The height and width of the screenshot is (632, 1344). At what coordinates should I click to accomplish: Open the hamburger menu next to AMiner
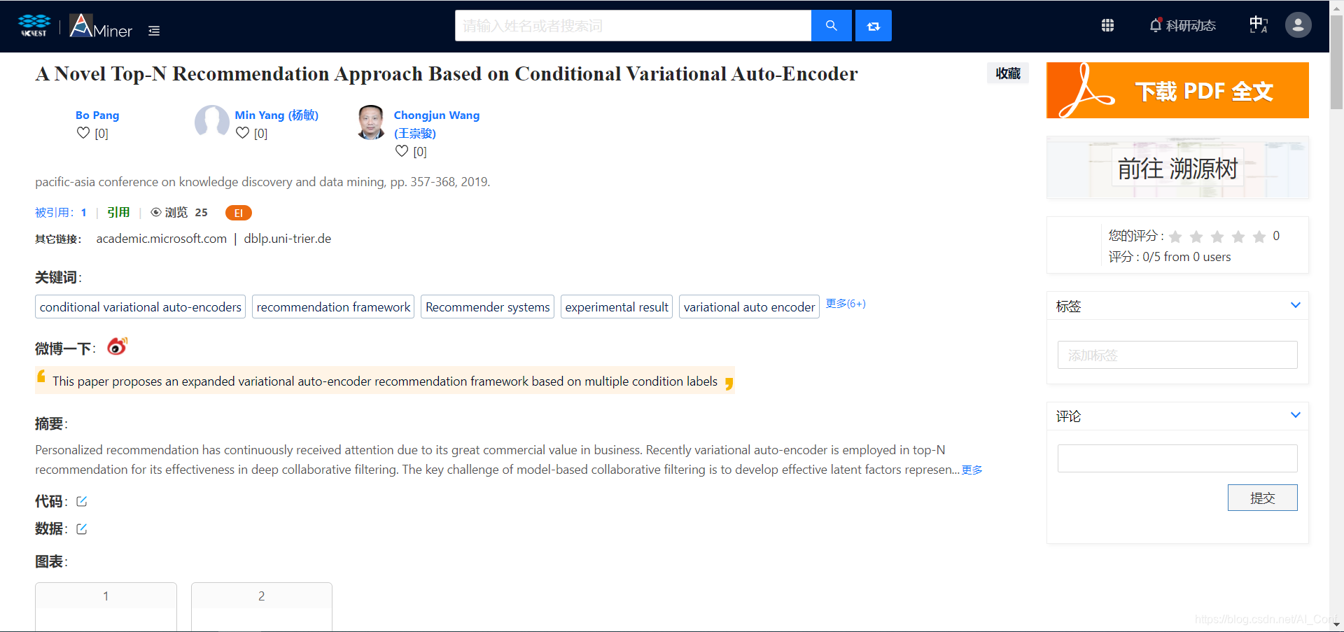point(154,31)
